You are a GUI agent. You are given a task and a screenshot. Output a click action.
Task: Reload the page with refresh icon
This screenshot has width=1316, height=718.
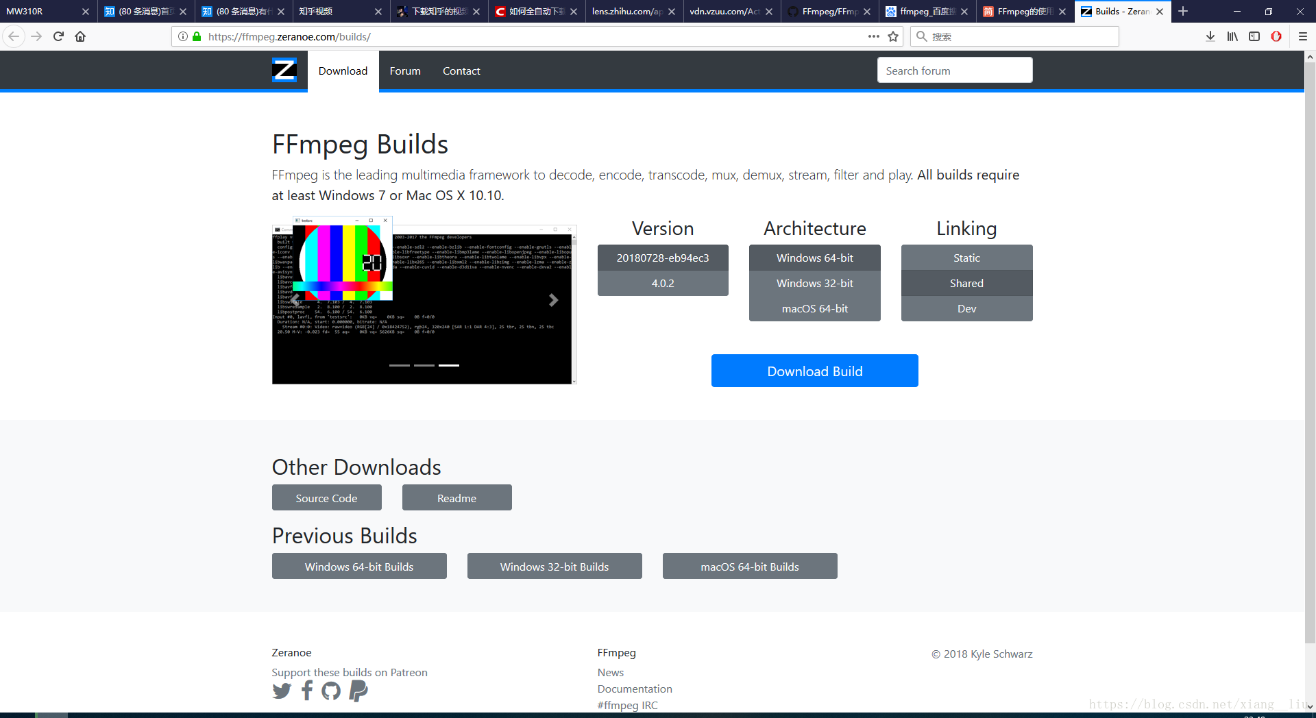point(59,36)
